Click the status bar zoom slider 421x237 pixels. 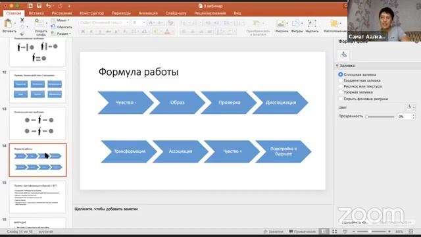(x=371, y=231)
